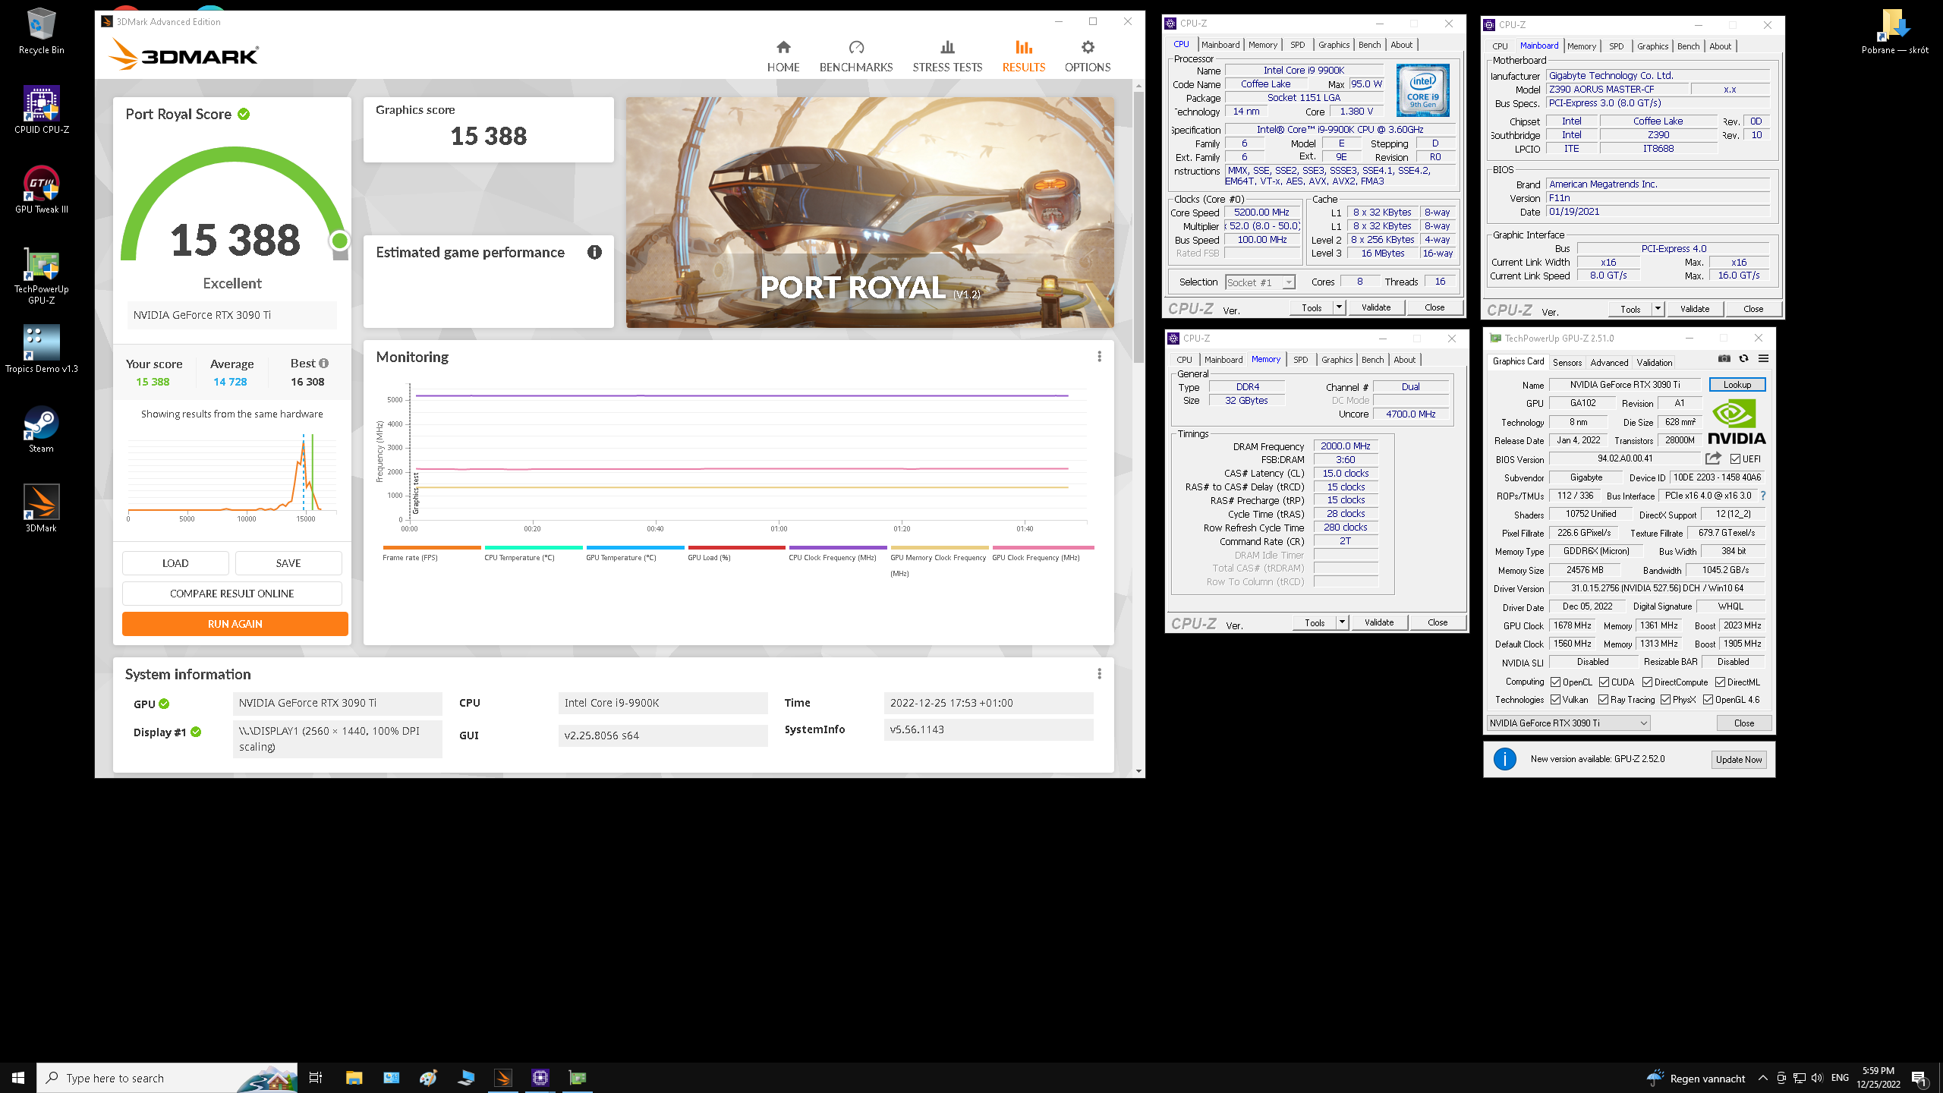Switch to Sensors tab in GPU-Z
This screenshot has width=1943, height=1093.
point(1567,363)
